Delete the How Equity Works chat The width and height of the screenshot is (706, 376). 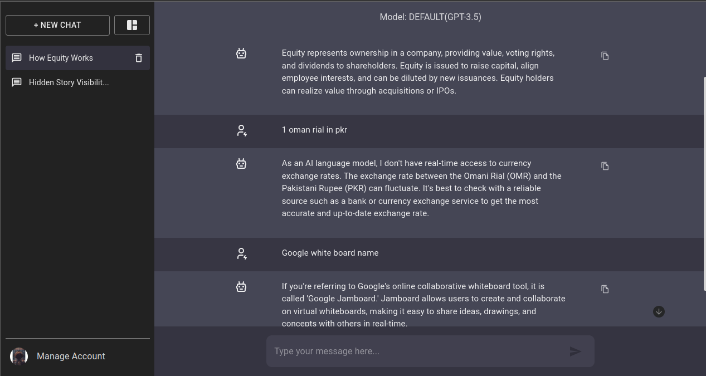139,58
